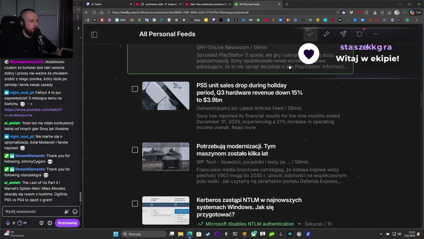
Task: Open the PS5 console article thumbnail
Action: coord(166,96)
